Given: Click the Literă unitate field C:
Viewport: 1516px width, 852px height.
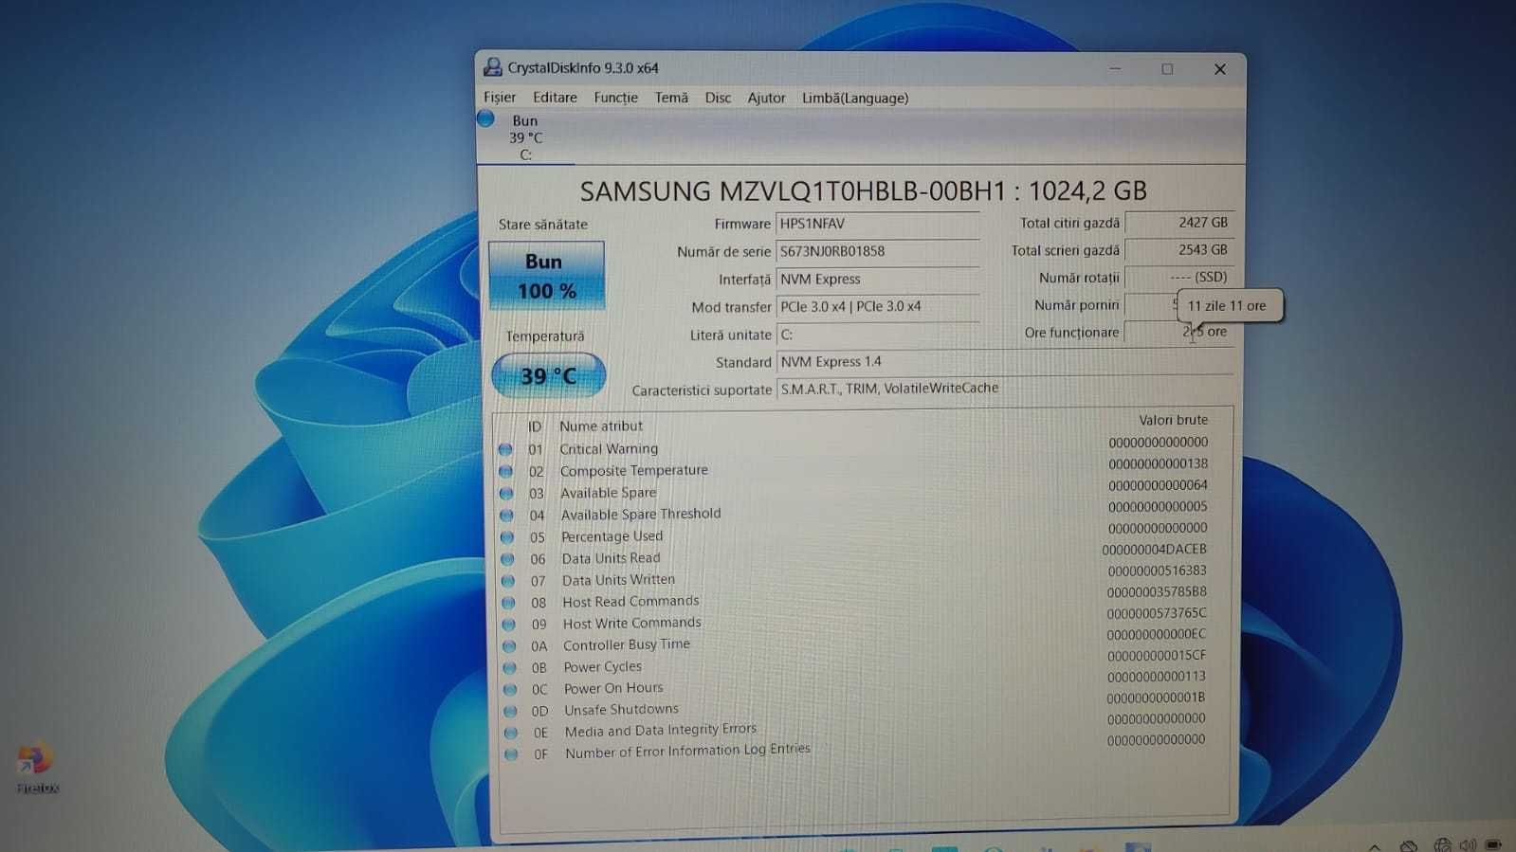Looking at the screenshot, I should [877, 335].
